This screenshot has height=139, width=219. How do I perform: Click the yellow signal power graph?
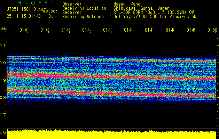click(x=111, y=134)
